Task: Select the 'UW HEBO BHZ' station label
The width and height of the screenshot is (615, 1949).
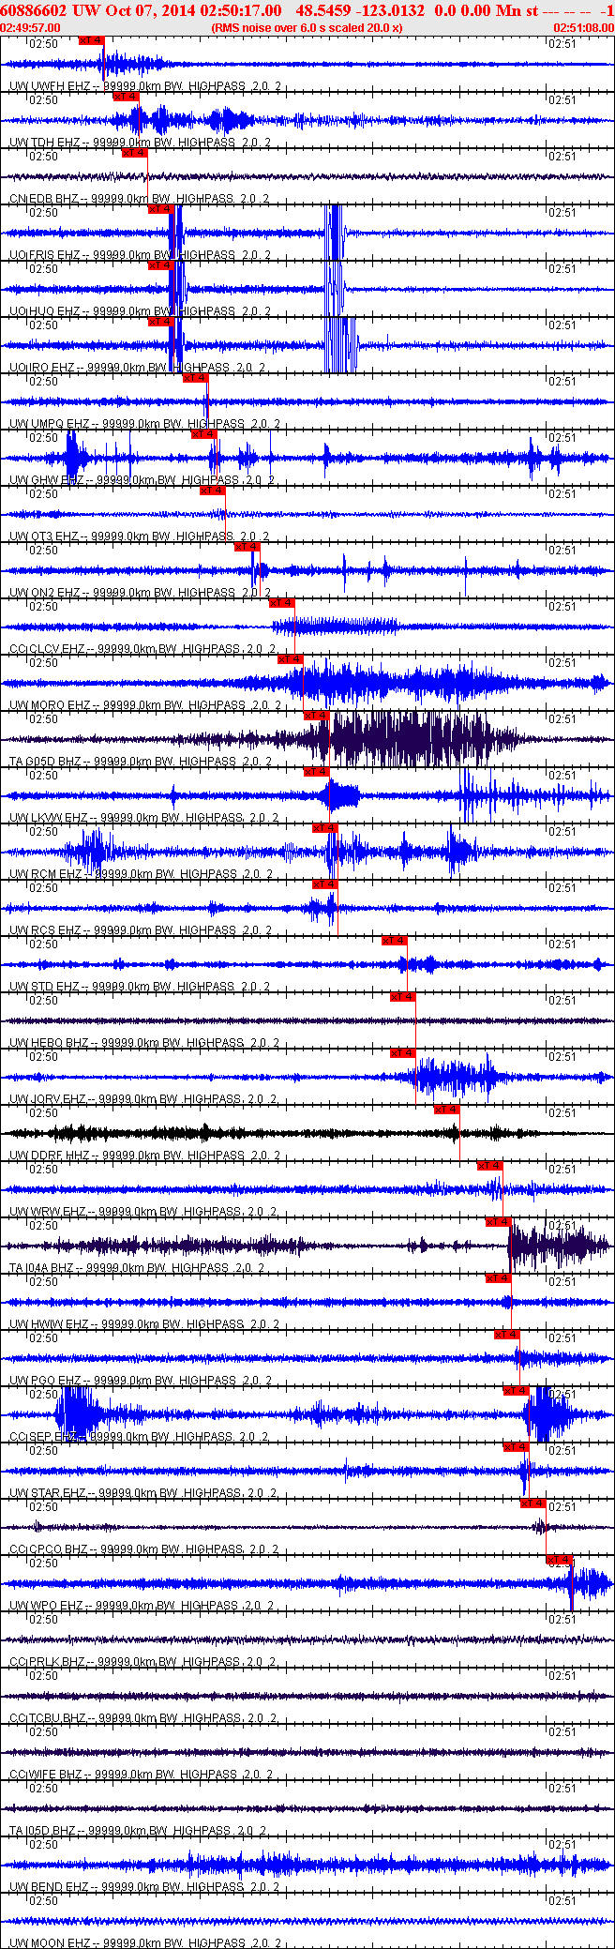Action: pyautogui.click(x=49, y=1043)
